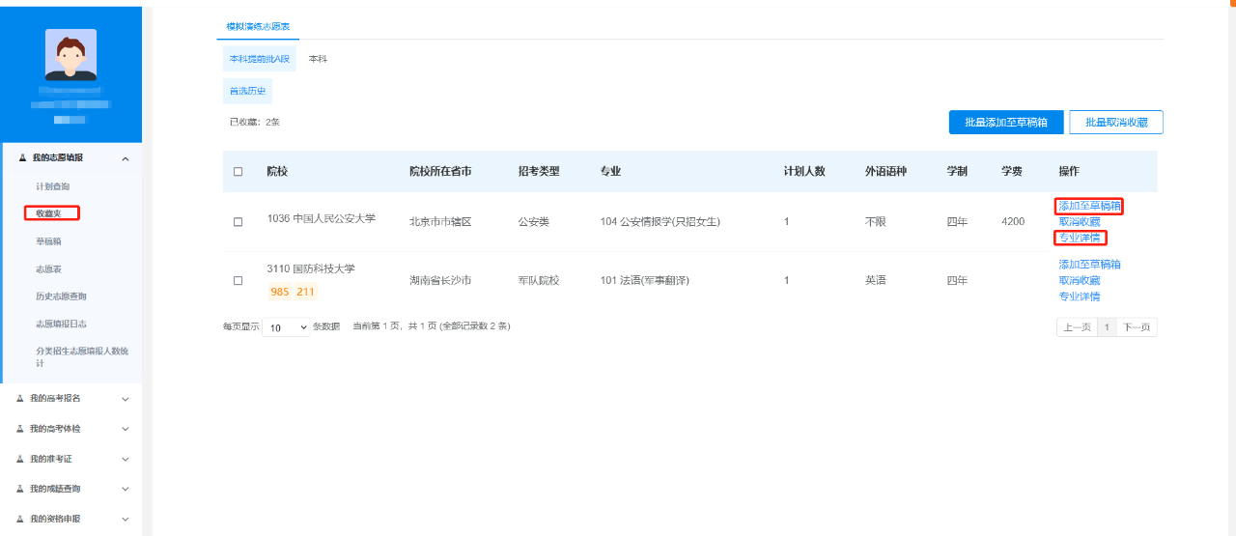Click the 批量添加至草稿箱 button
1236x536 pixels.
1005,123
